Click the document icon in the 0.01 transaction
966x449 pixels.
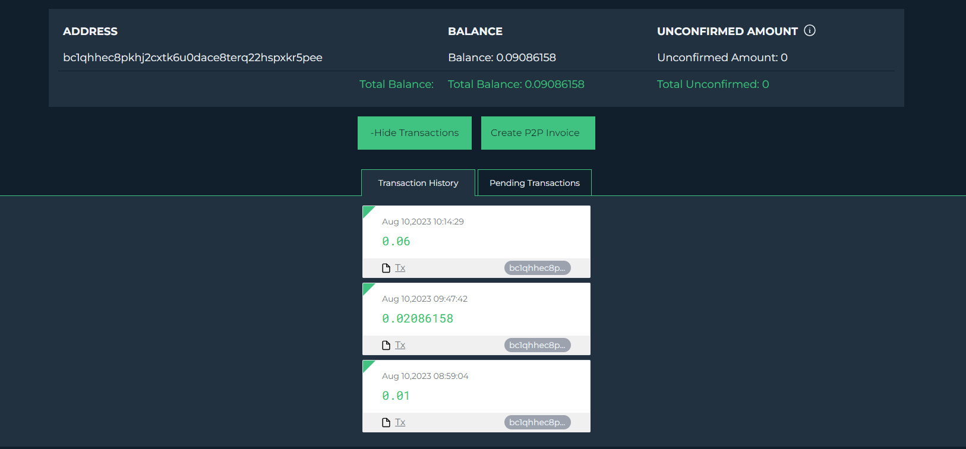pos(386,422)
